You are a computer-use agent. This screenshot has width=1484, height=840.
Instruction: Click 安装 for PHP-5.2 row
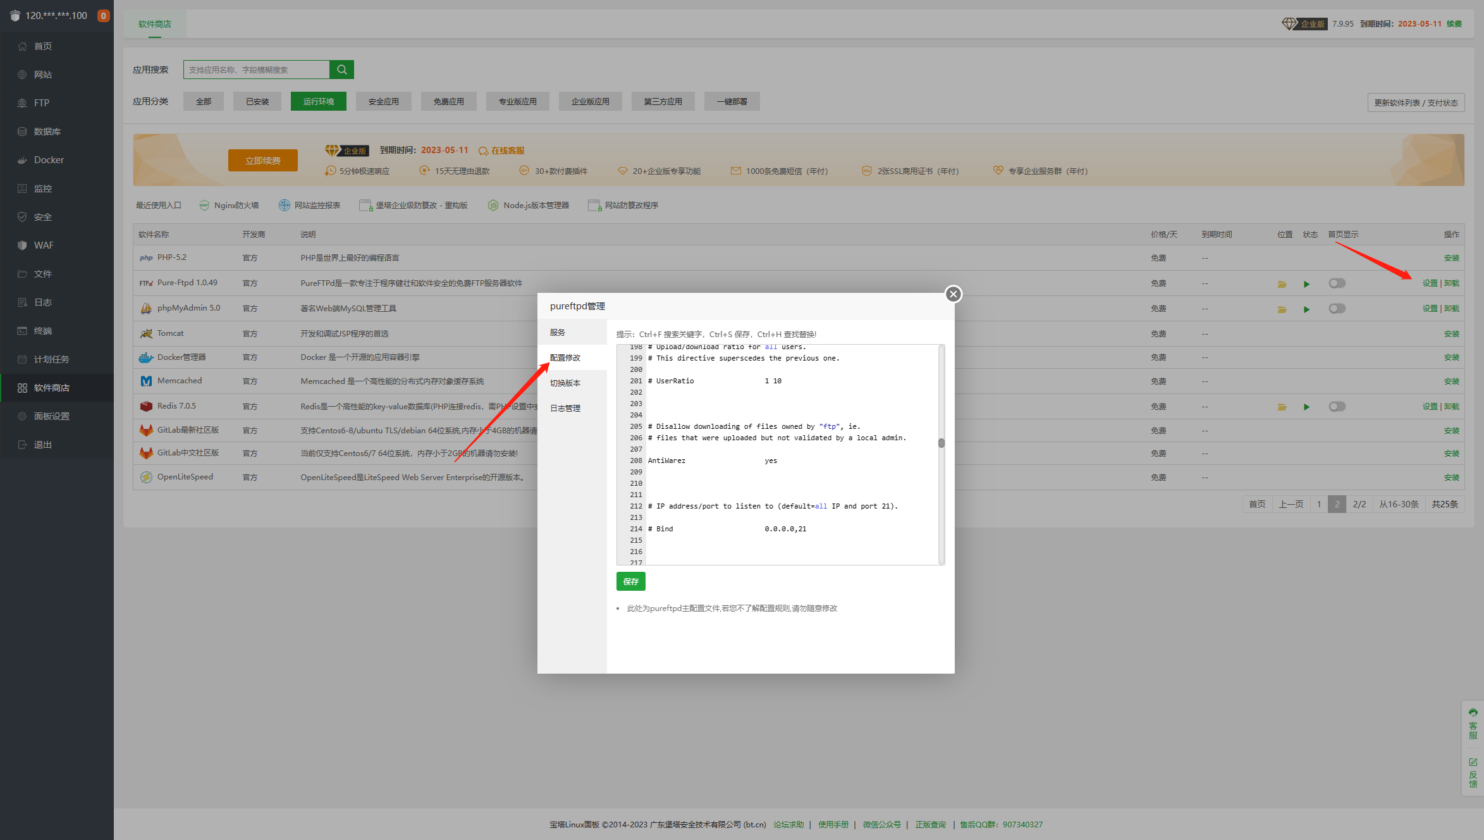pos(1452,258)
